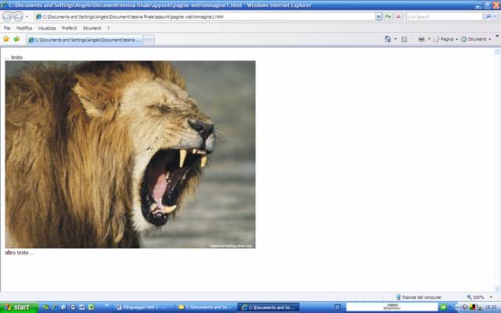Open the Modifica menu
The width and height of the screenshot is (501, 313).
[x=24, y=28]
